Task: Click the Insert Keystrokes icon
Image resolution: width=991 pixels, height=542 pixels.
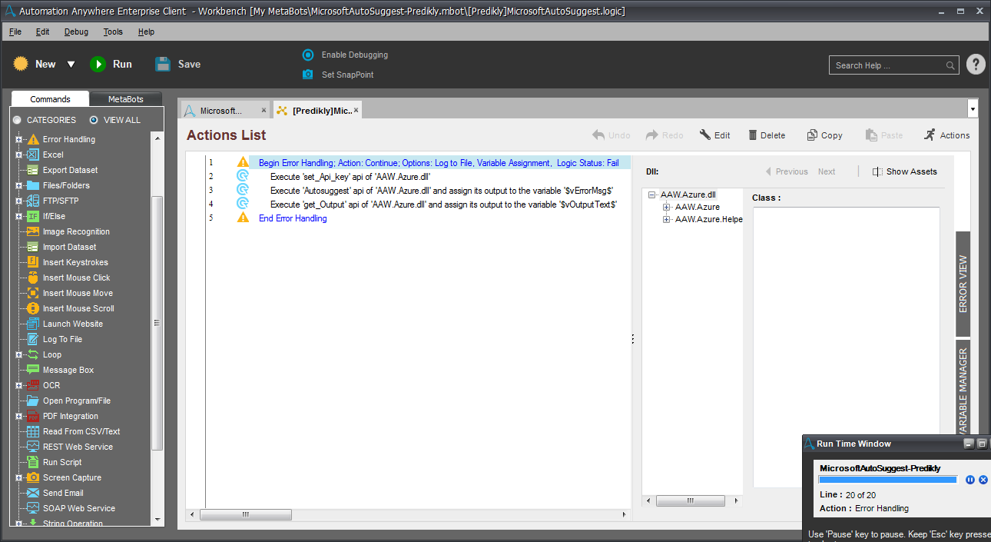Action: (33, 262)
